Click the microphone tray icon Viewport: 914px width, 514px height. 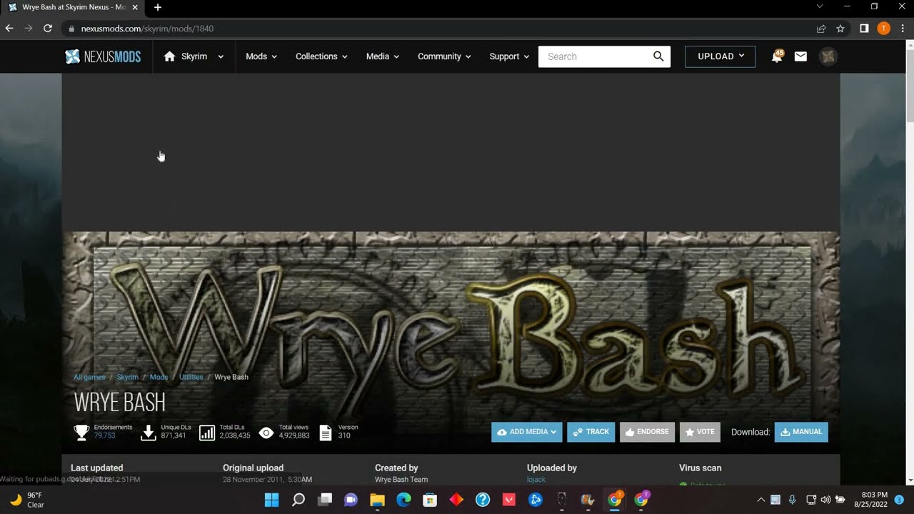click(x=793, y=500)
